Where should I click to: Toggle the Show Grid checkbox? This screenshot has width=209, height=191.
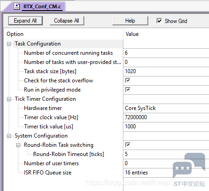159,21
